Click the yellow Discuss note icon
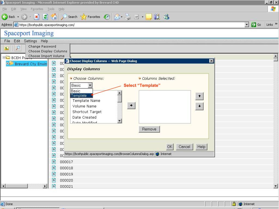Screen dimensions: 279x209 click(148, 17)
